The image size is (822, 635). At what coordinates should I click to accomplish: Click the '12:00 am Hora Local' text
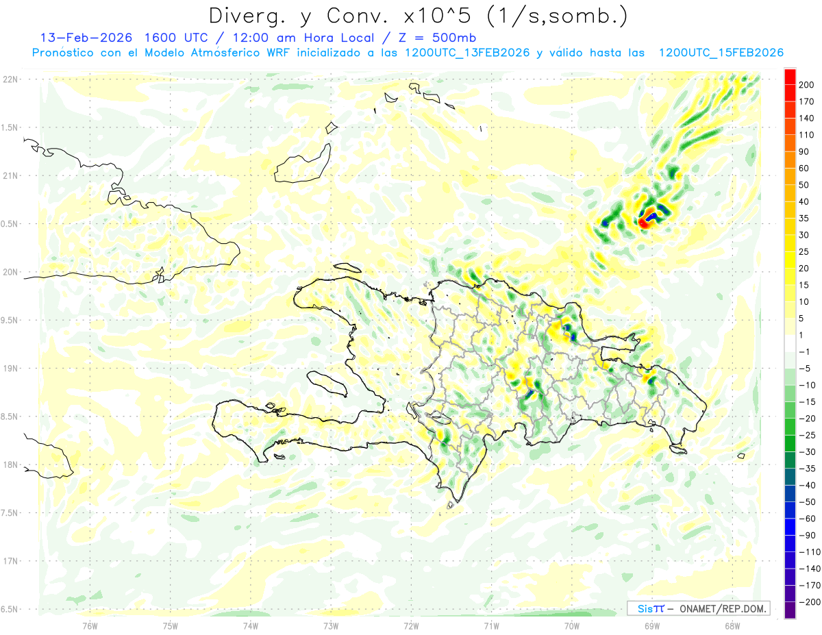tap(303, 38)
